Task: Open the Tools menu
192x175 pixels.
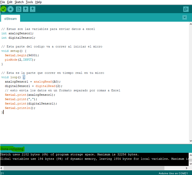Action: tap(29, 2)
